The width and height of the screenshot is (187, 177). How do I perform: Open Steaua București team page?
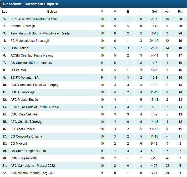[x=23, y=26]
